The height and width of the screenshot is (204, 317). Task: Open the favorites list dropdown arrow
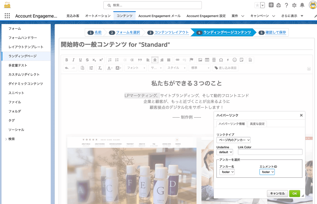pyautogui.click(x=263, y=5)
